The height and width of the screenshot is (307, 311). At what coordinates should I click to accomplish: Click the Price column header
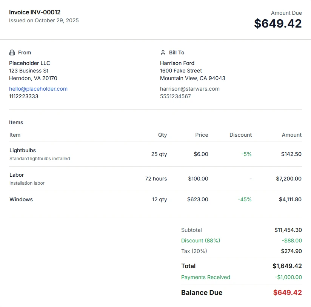coord(202,135)
